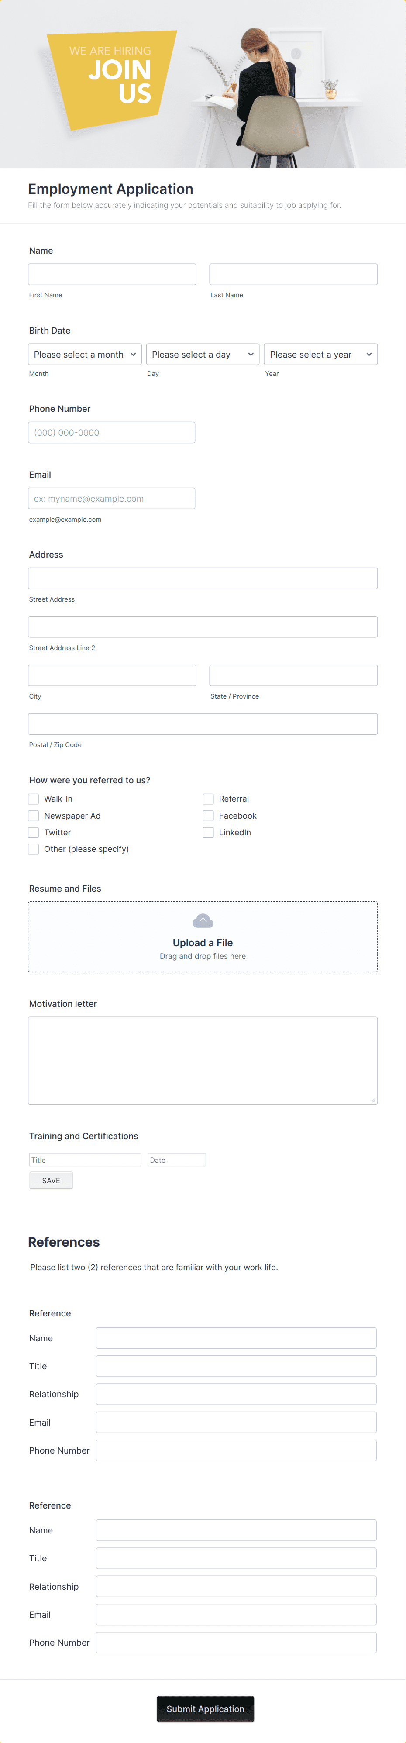This screenshot has width=406, height=1743.
Task: Check the Twitter referral option
Action: pyautogui.click(x=33, y=832)
